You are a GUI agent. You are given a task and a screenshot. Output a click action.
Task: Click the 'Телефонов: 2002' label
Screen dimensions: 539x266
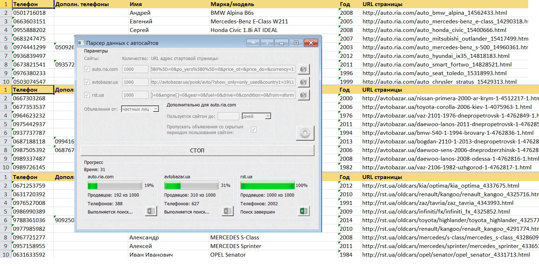coord(259,203)
